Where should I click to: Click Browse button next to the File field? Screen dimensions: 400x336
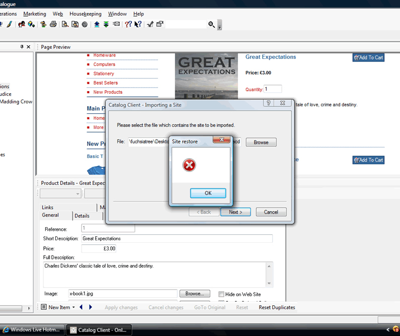click(x=261, y=143)
